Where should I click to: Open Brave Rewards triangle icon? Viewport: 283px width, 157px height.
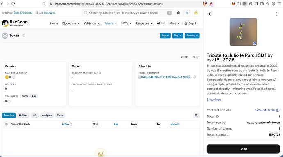(211, 4)
